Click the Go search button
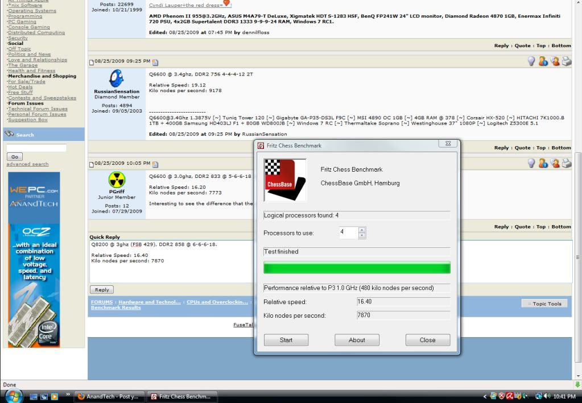This screenshot has height=403, width=582. (15, 157)
